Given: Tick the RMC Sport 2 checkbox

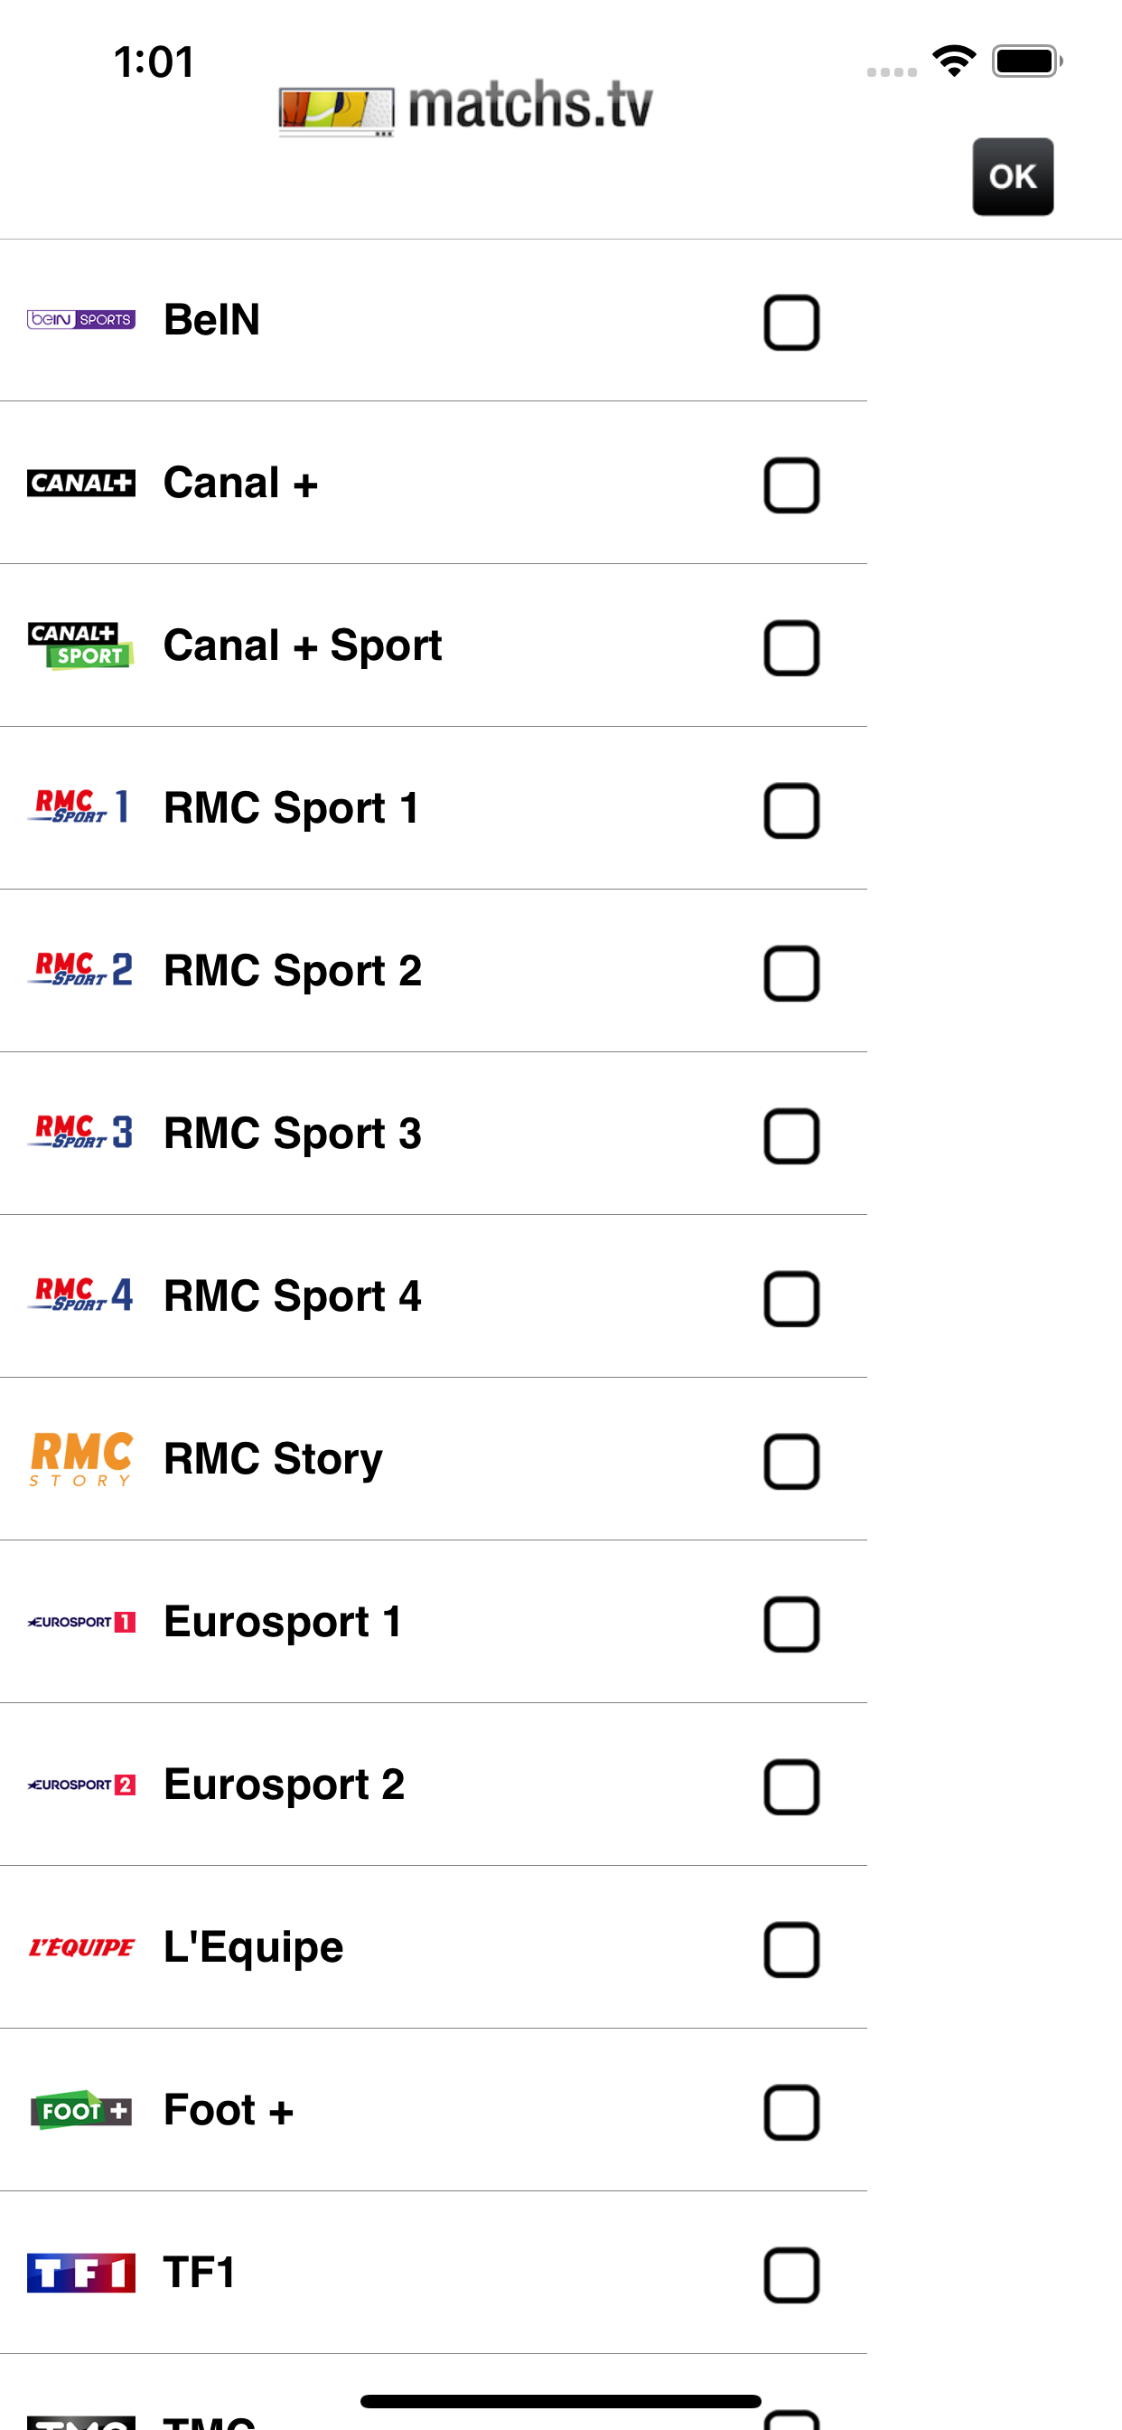Looking at the screenshot, I should [791, 974].
